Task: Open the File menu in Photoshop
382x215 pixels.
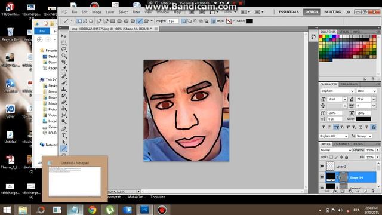Action: point(74,12)
